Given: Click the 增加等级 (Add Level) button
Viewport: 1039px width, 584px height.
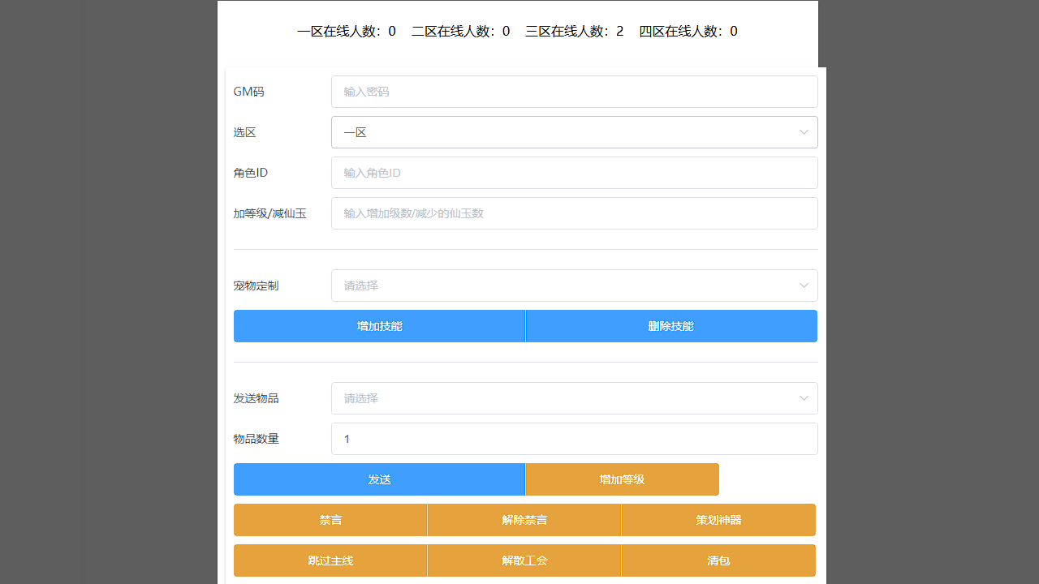Looking at the screenshot, I should (x=622, y=479).
